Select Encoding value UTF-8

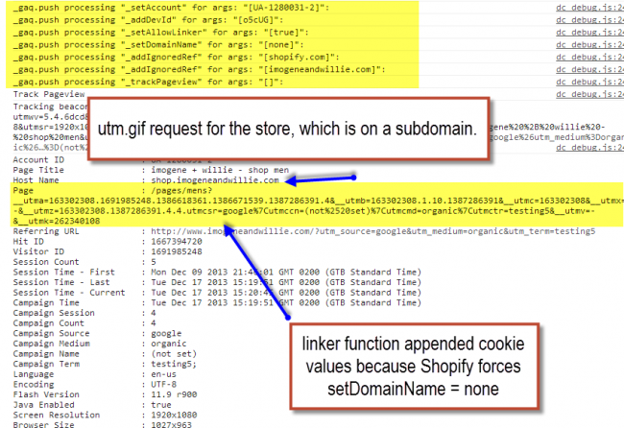163,385
